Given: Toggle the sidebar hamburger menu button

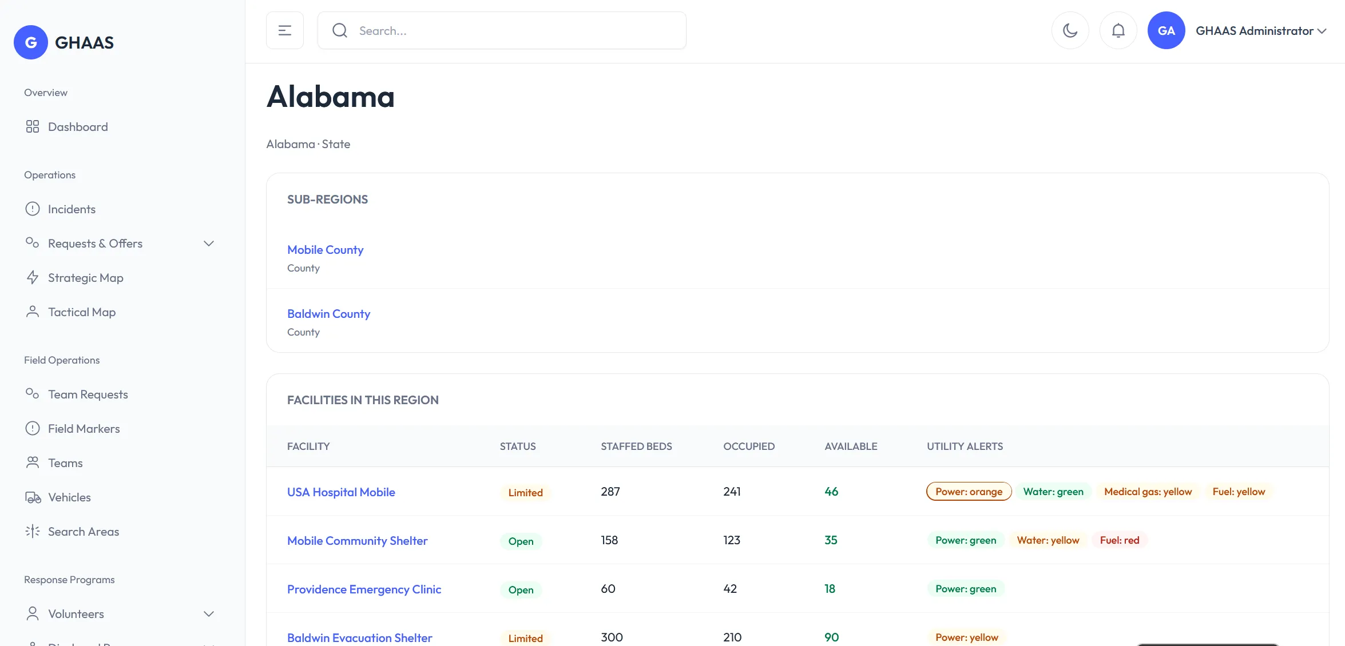Looking at the screenshot, I should point(285,30).
